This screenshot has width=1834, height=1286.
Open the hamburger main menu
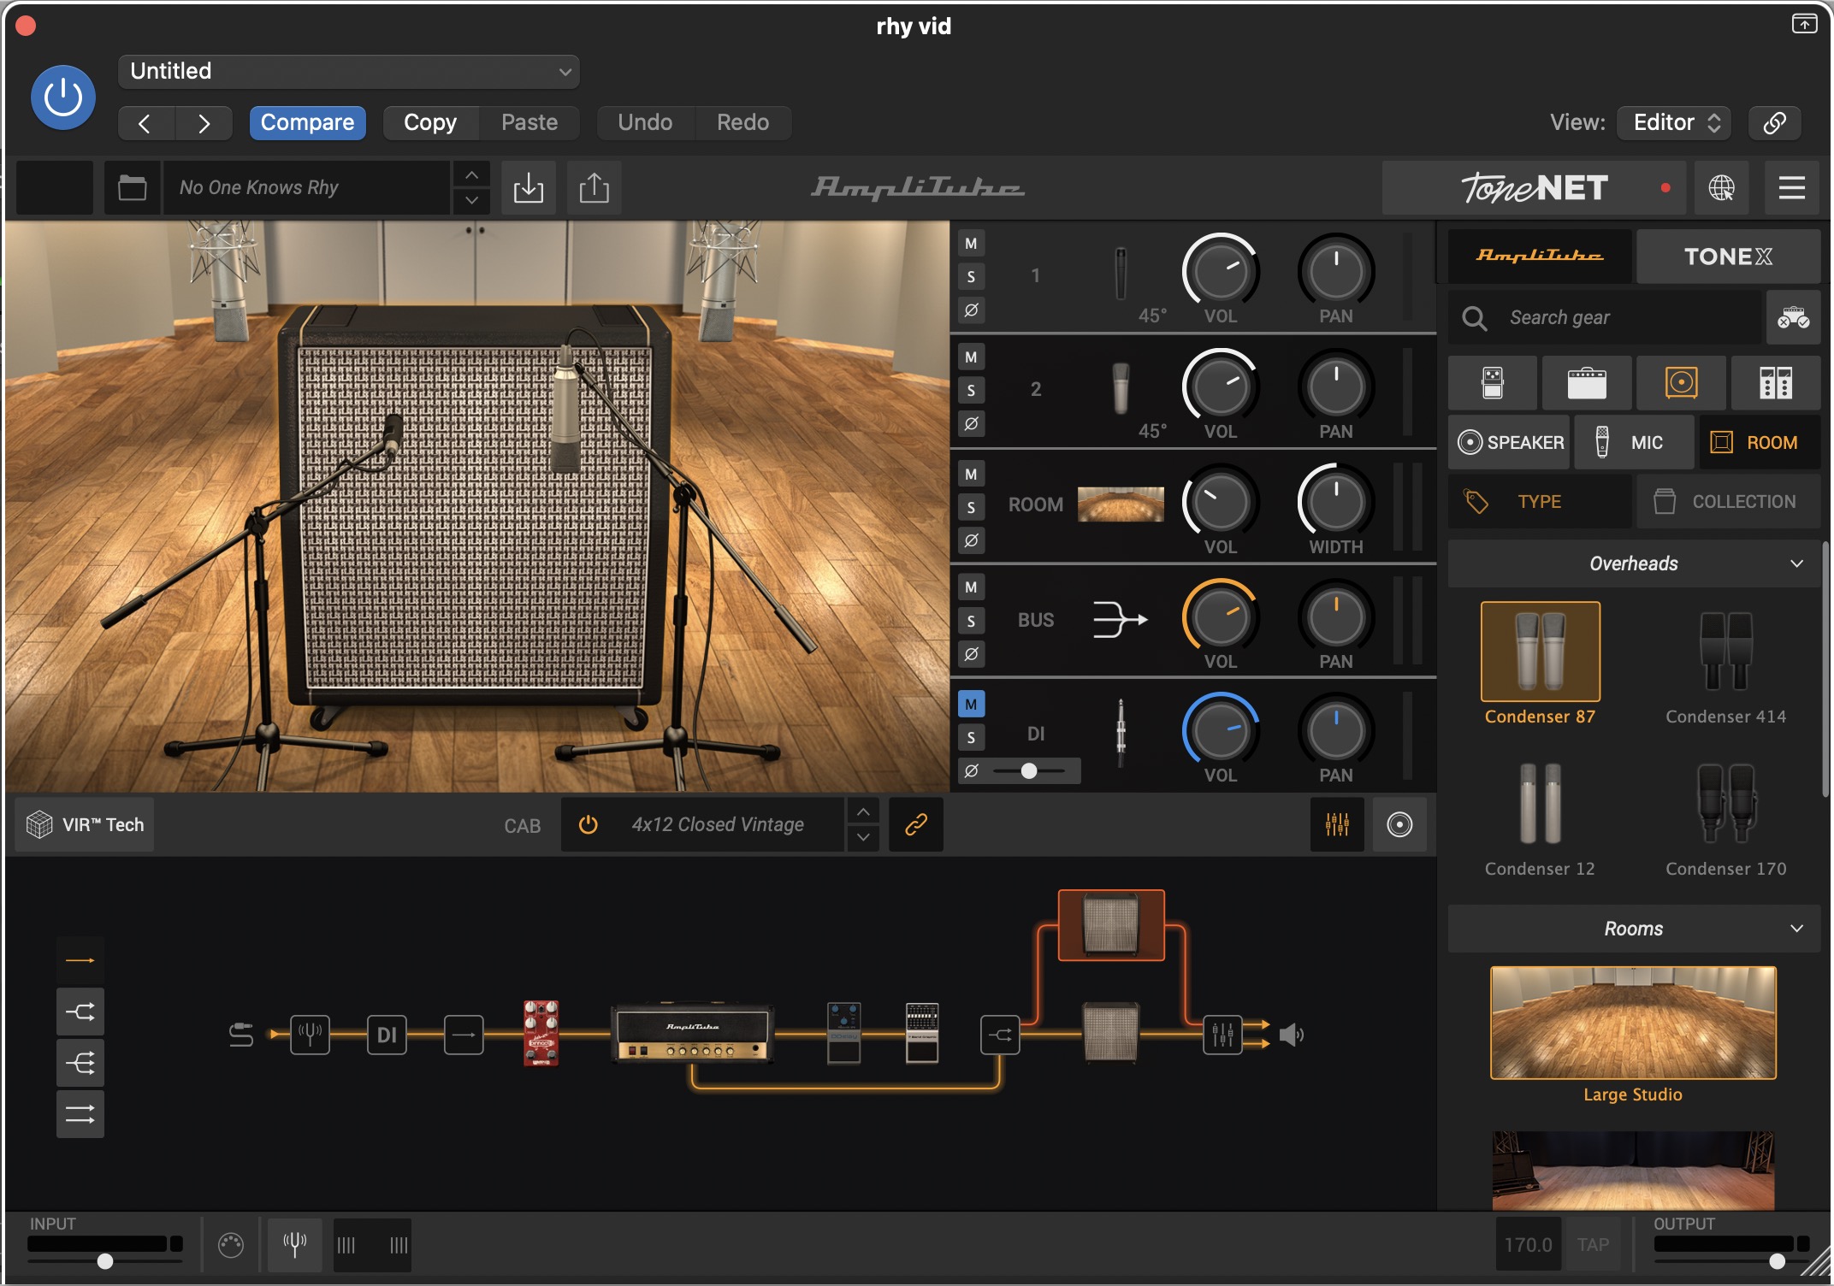[1791, 187]
